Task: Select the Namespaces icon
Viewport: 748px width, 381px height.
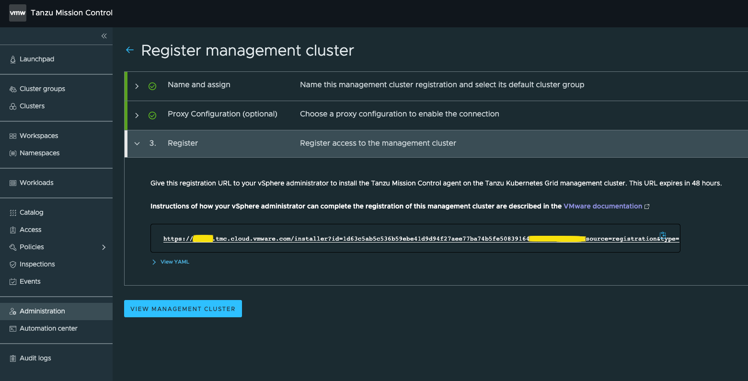Action: coord(12,153)
